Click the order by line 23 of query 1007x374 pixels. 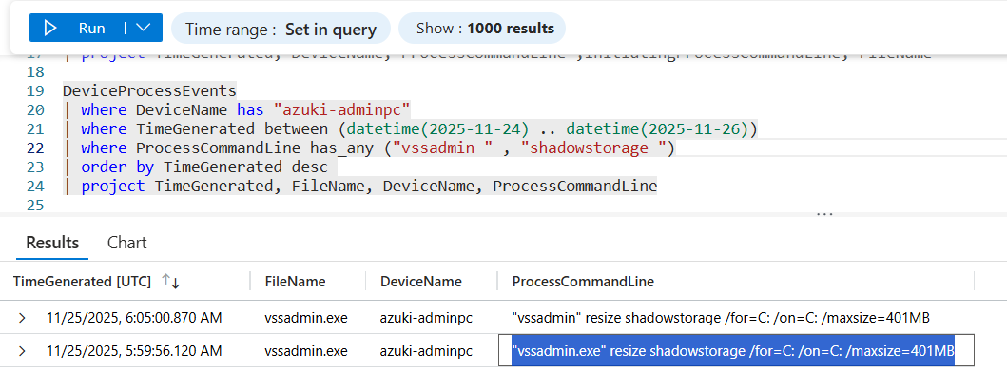tap(204, 167)
